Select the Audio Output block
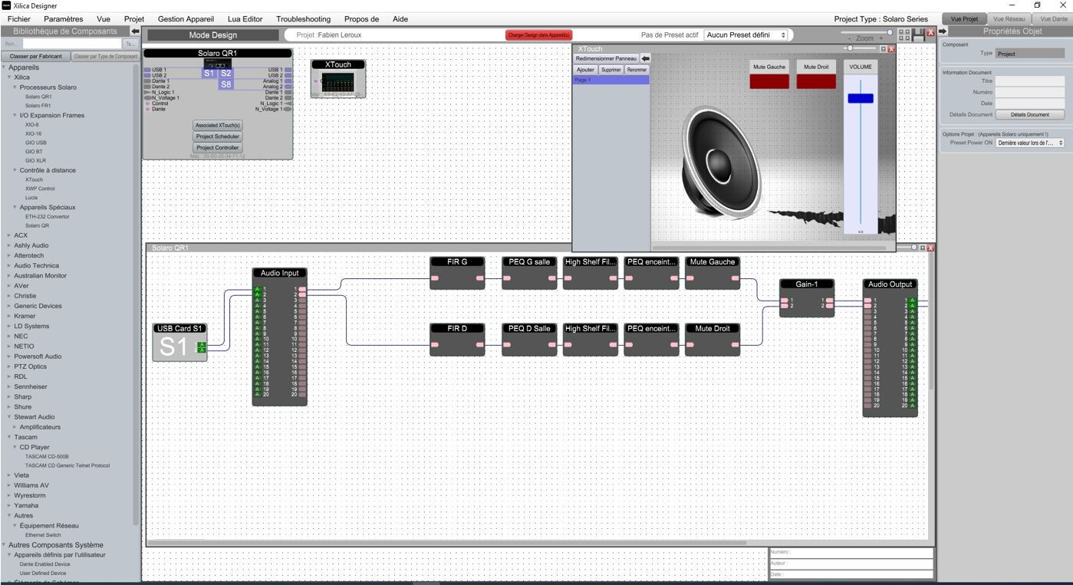 [890, 347]
